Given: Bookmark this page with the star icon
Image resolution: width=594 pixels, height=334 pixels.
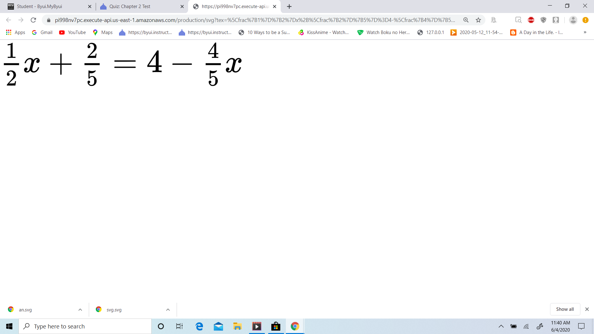Looking at the screenshot, I should [x=478, y=20].
